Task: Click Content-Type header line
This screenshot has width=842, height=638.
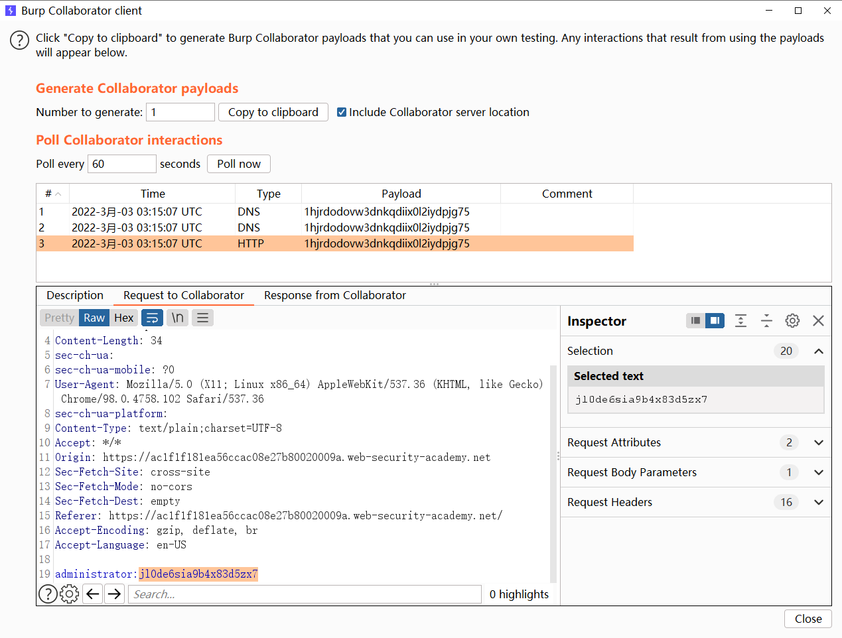Action: 169,428
